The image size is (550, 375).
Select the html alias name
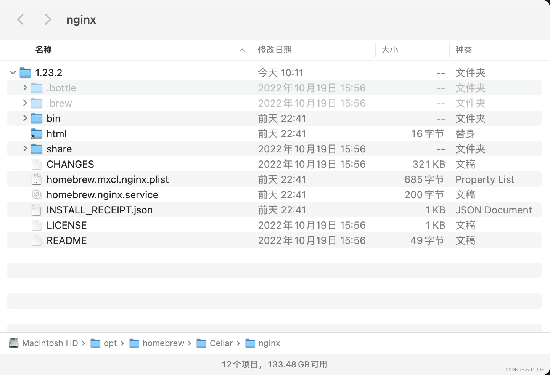click(x=56, y=133)
